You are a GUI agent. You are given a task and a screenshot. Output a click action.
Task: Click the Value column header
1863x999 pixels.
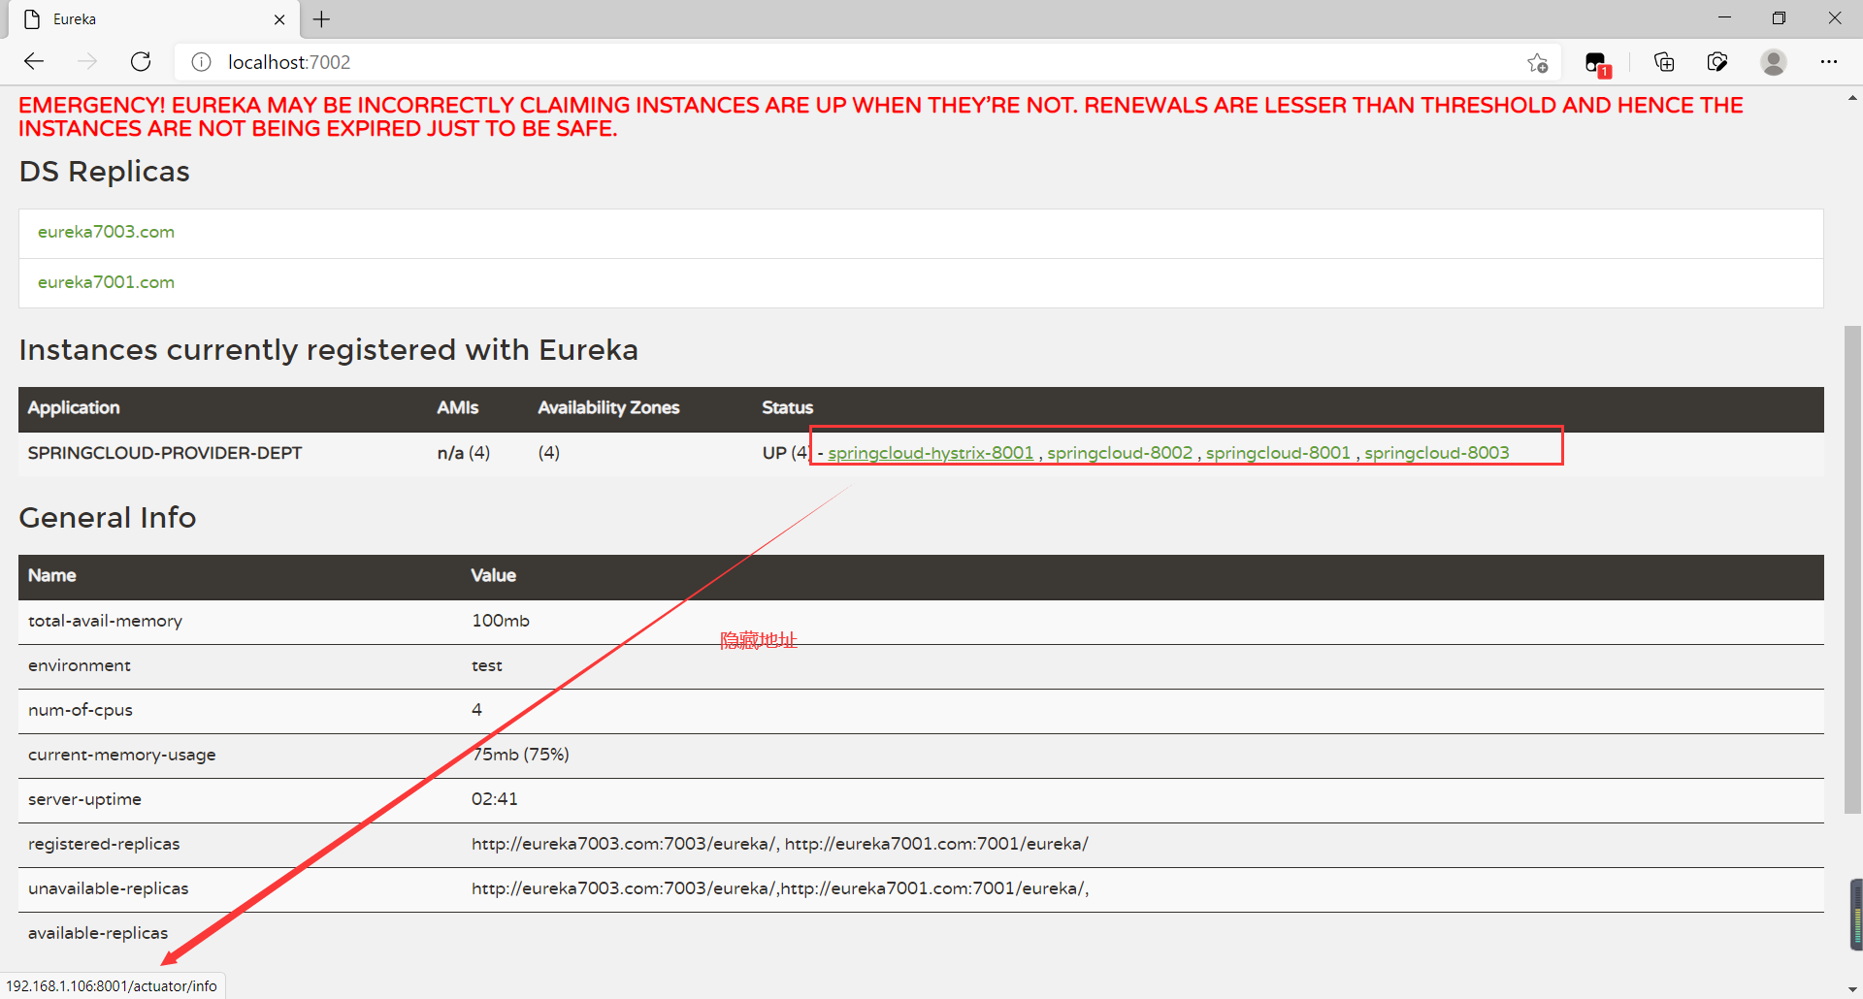pyautogui.click(x=494, y=576)
